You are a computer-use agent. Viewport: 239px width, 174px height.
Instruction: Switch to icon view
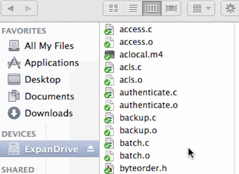[113, 8]
